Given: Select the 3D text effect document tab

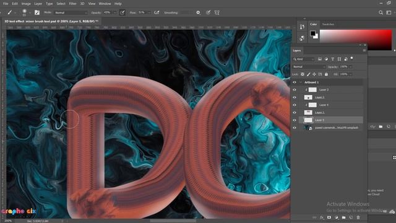Looking at the screenshot, I should tap(51, 21).
